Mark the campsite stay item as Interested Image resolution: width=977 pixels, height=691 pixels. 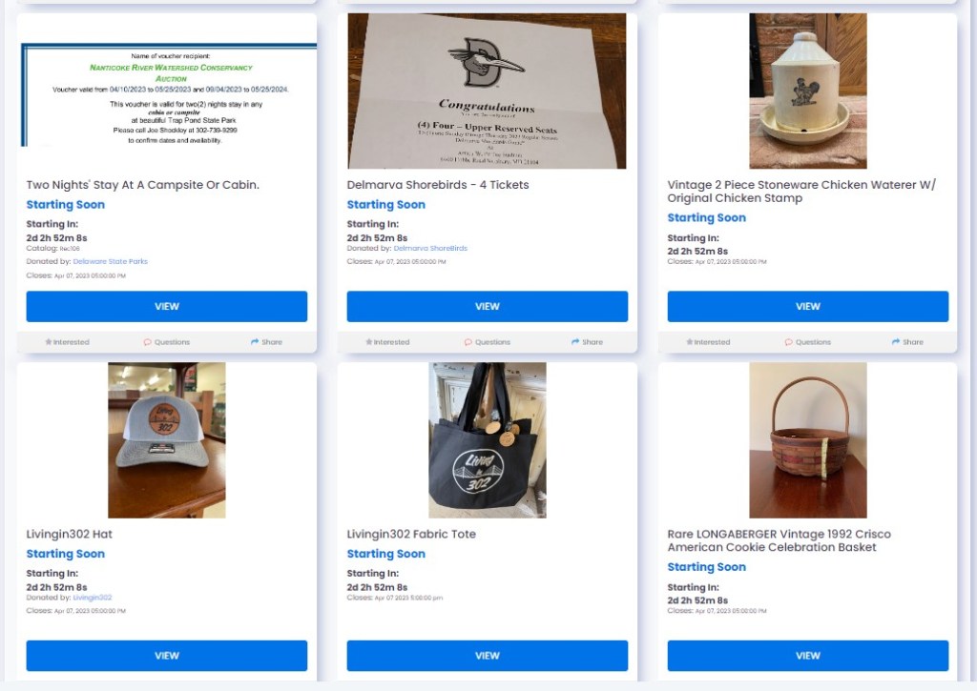click(68, 342)
